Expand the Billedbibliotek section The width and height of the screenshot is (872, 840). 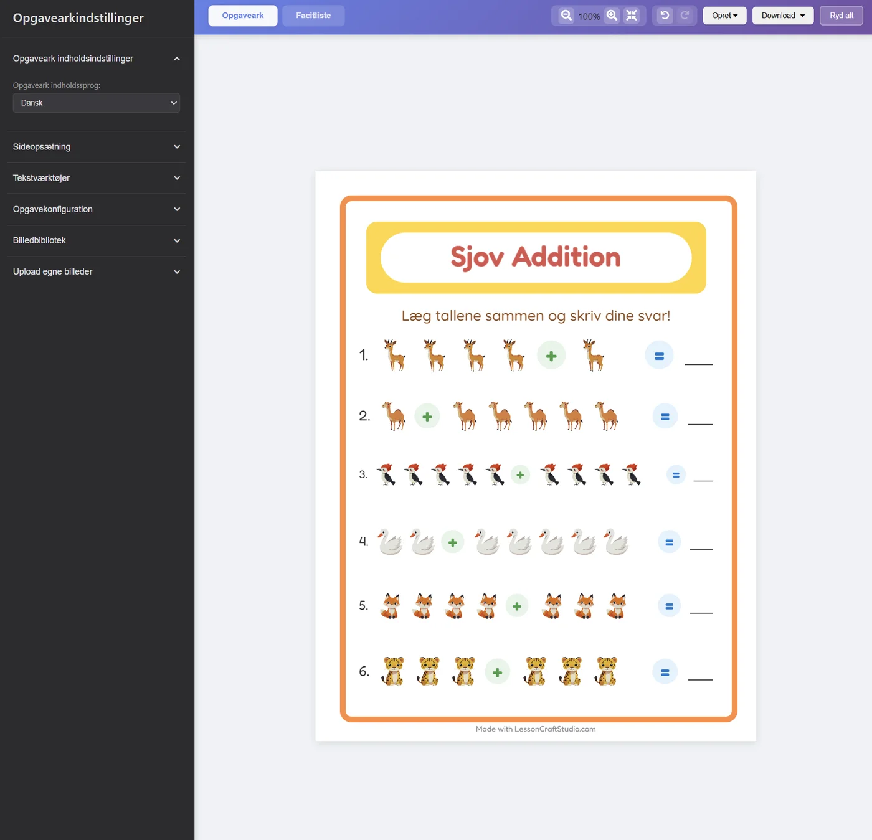(x=97, y=240)
